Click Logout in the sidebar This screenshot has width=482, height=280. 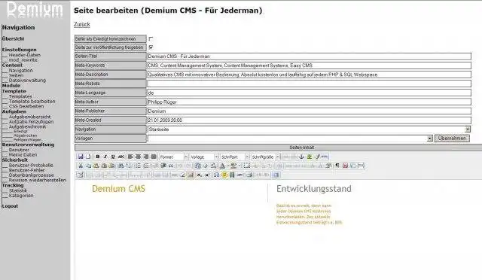point(10,206)
